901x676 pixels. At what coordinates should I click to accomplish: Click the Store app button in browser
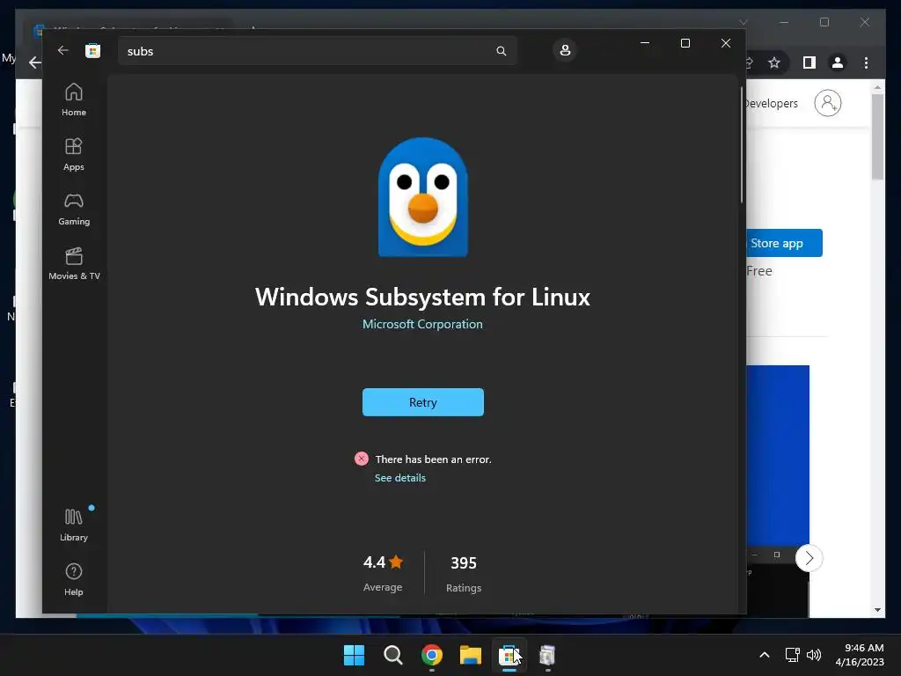(x=784, y=243)
